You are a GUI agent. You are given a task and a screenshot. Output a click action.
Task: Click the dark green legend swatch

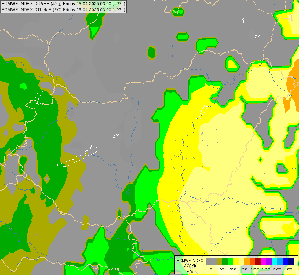(225, 262)
